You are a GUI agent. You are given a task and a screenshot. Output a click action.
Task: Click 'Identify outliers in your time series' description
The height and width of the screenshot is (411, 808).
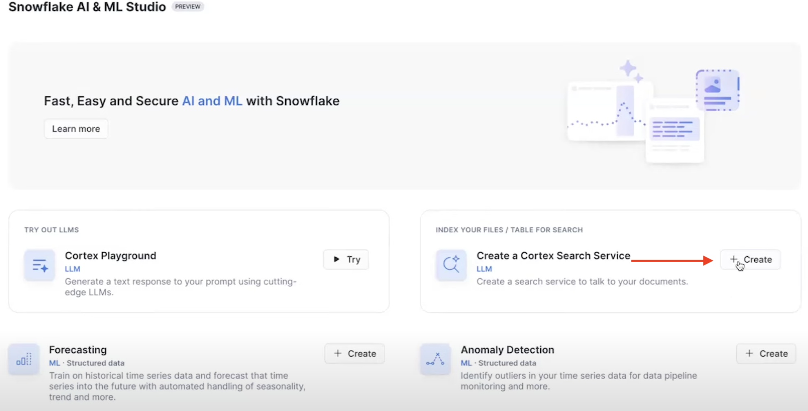[579, 381]
